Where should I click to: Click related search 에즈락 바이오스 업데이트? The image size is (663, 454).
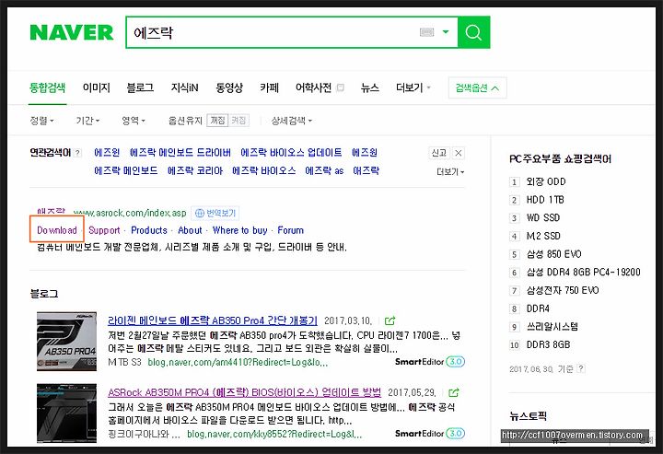(x=291, y=153)
